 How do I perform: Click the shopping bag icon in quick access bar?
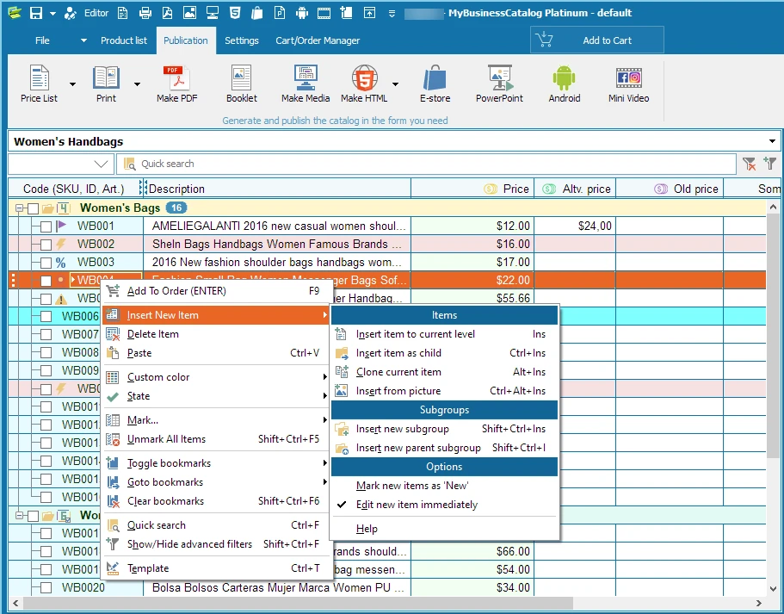click(257, 13)
